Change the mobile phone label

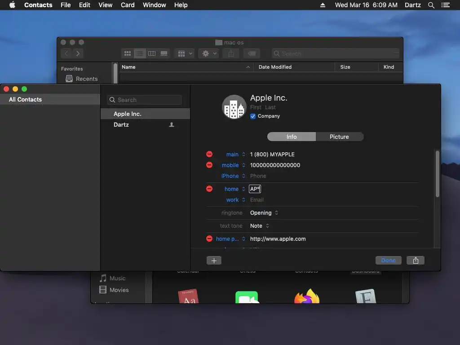coord(233,165)
